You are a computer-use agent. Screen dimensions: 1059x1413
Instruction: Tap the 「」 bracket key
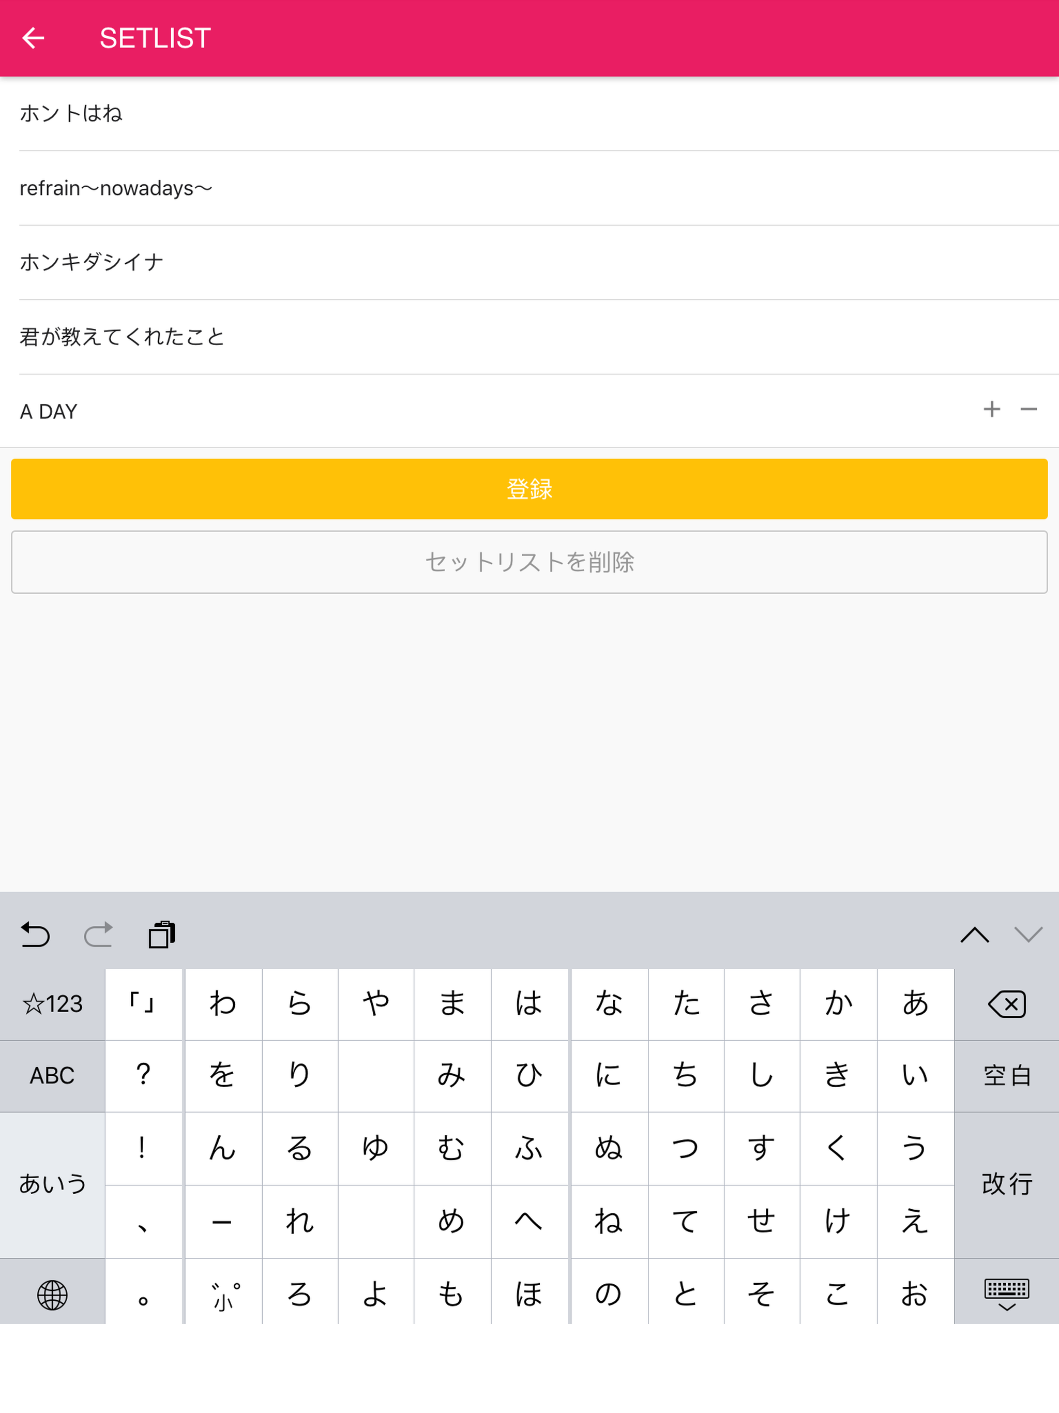coord(144,1004)
